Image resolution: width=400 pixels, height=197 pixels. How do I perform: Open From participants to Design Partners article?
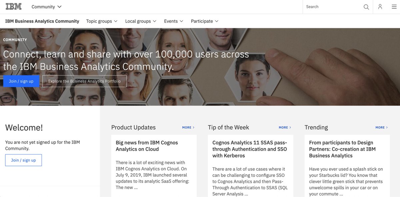[342, 149]
